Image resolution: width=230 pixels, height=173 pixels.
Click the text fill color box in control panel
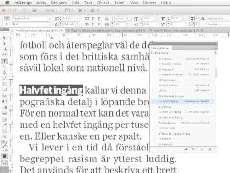(x=192, y=19)
